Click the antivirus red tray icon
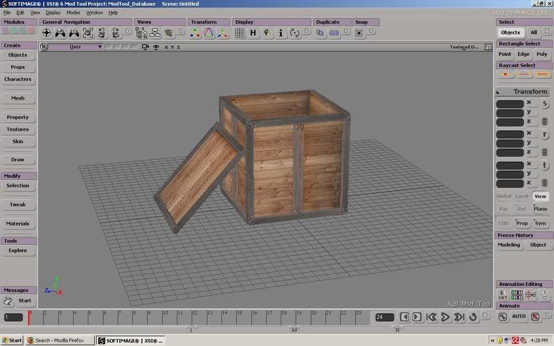This screenshot has width=554, height=346. pos(515,340)
